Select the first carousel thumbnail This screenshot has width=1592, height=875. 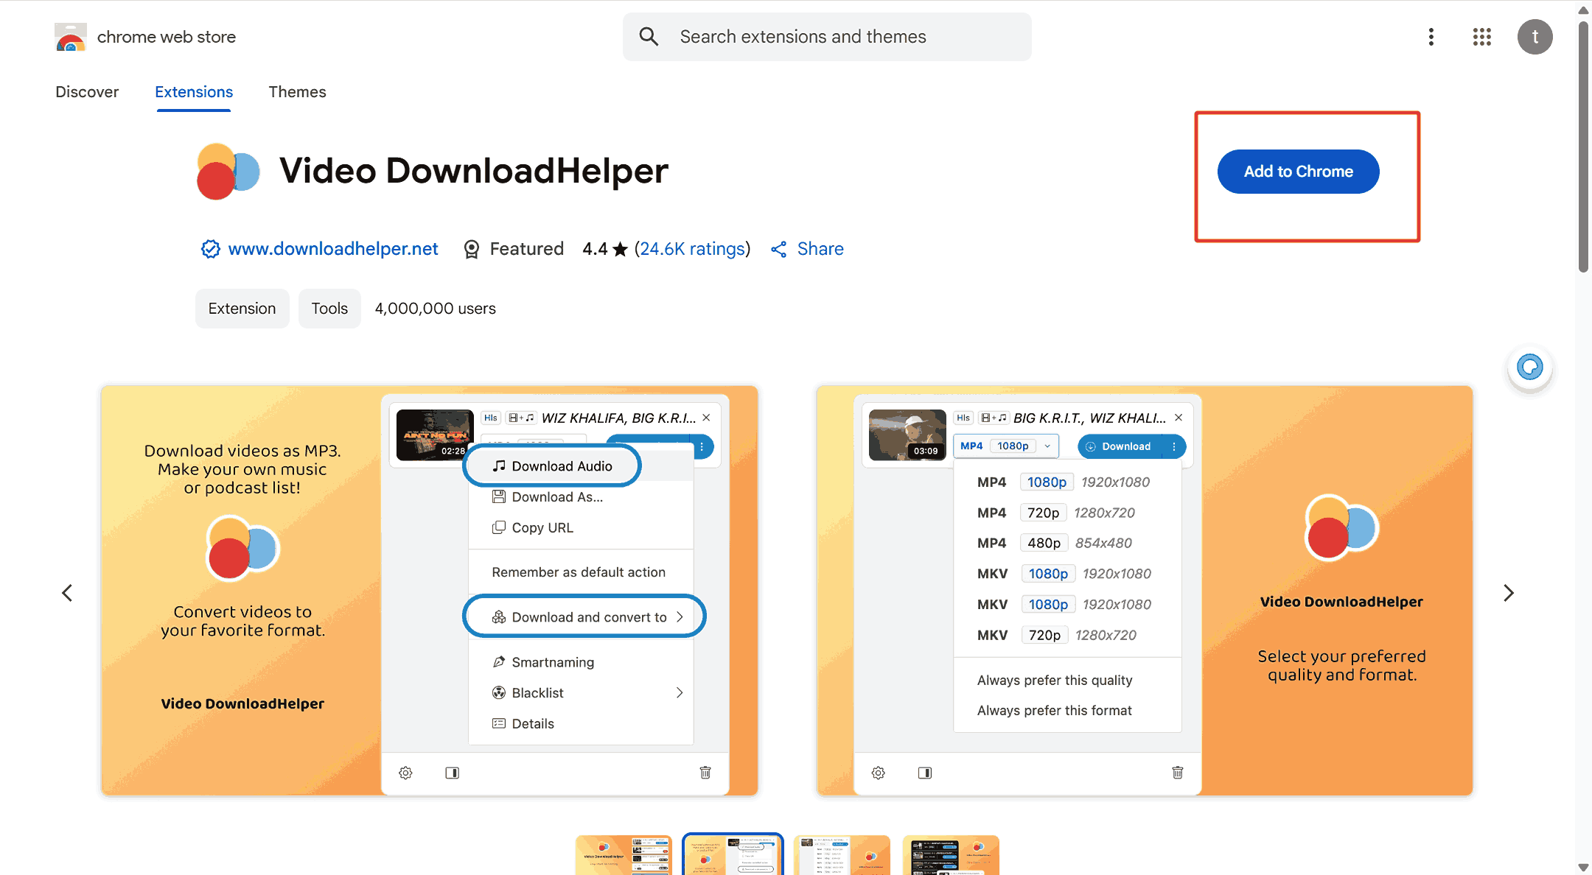pyautogui.click(x=624, y=855)
